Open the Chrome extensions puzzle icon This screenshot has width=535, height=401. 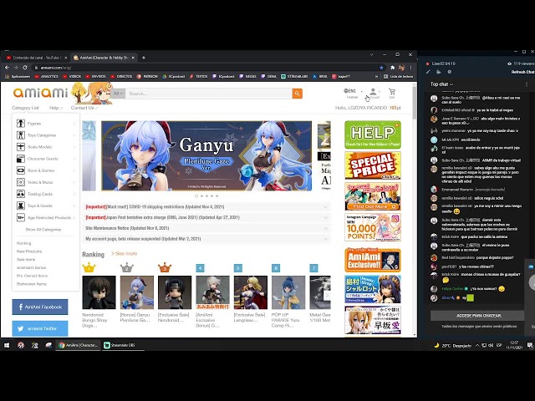click(392, 68)
